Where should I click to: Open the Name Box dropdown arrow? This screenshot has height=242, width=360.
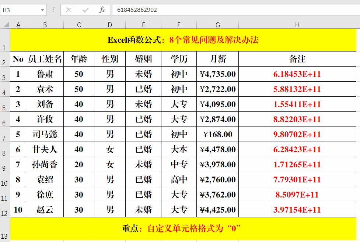tap(42, 10)
